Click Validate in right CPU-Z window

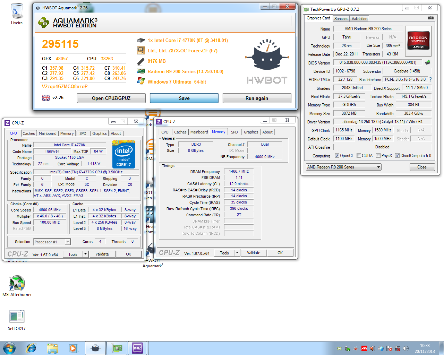click(x=254, y=253)
